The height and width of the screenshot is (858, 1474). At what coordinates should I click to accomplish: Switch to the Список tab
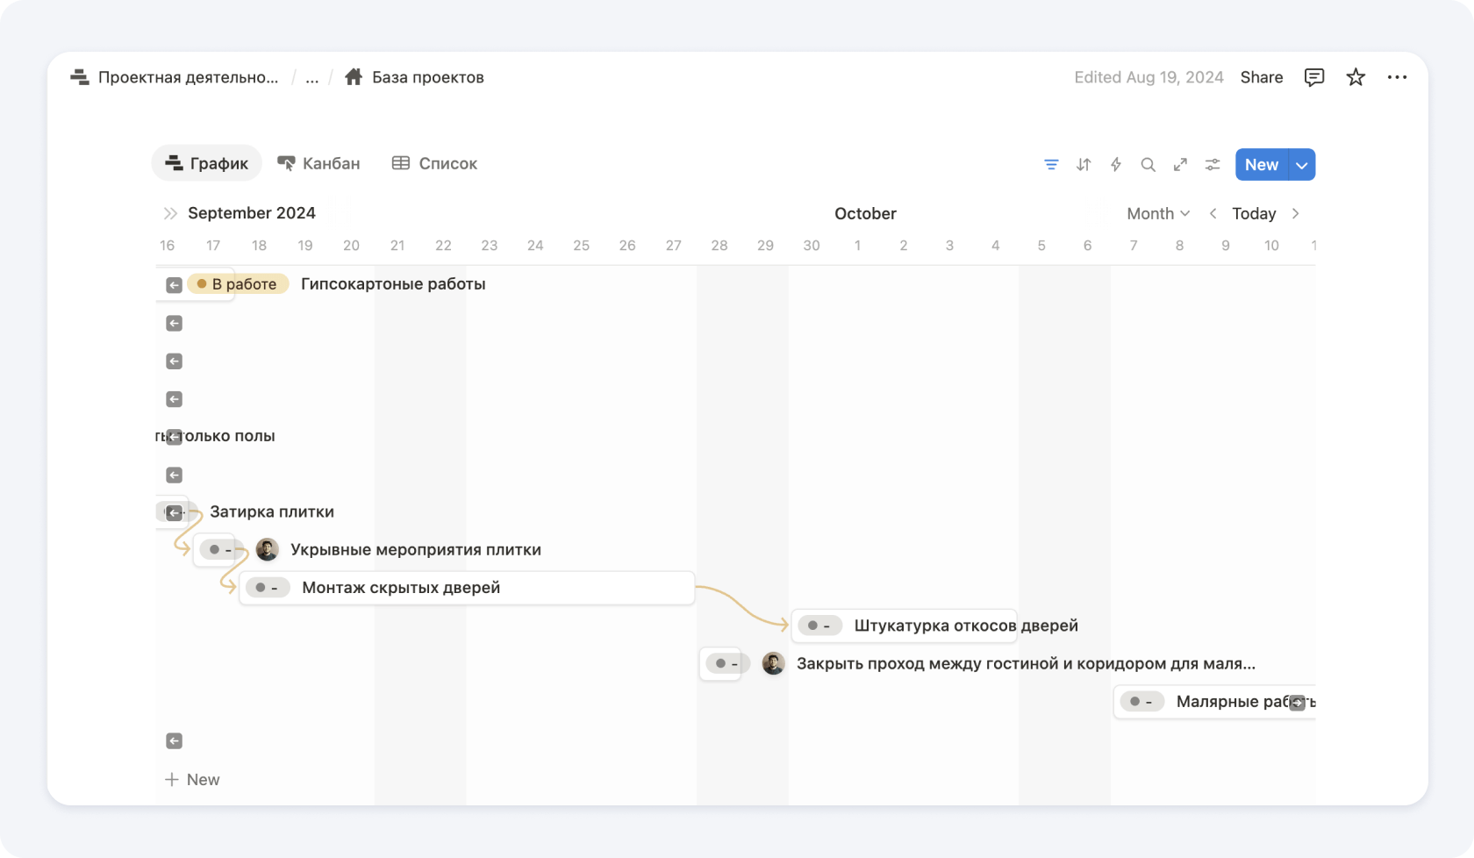click(x=434, y=163)
